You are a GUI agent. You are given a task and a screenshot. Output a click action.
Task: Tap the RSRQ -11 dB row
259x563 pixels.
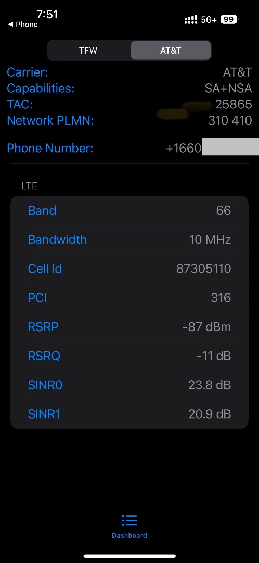[129, 356]
